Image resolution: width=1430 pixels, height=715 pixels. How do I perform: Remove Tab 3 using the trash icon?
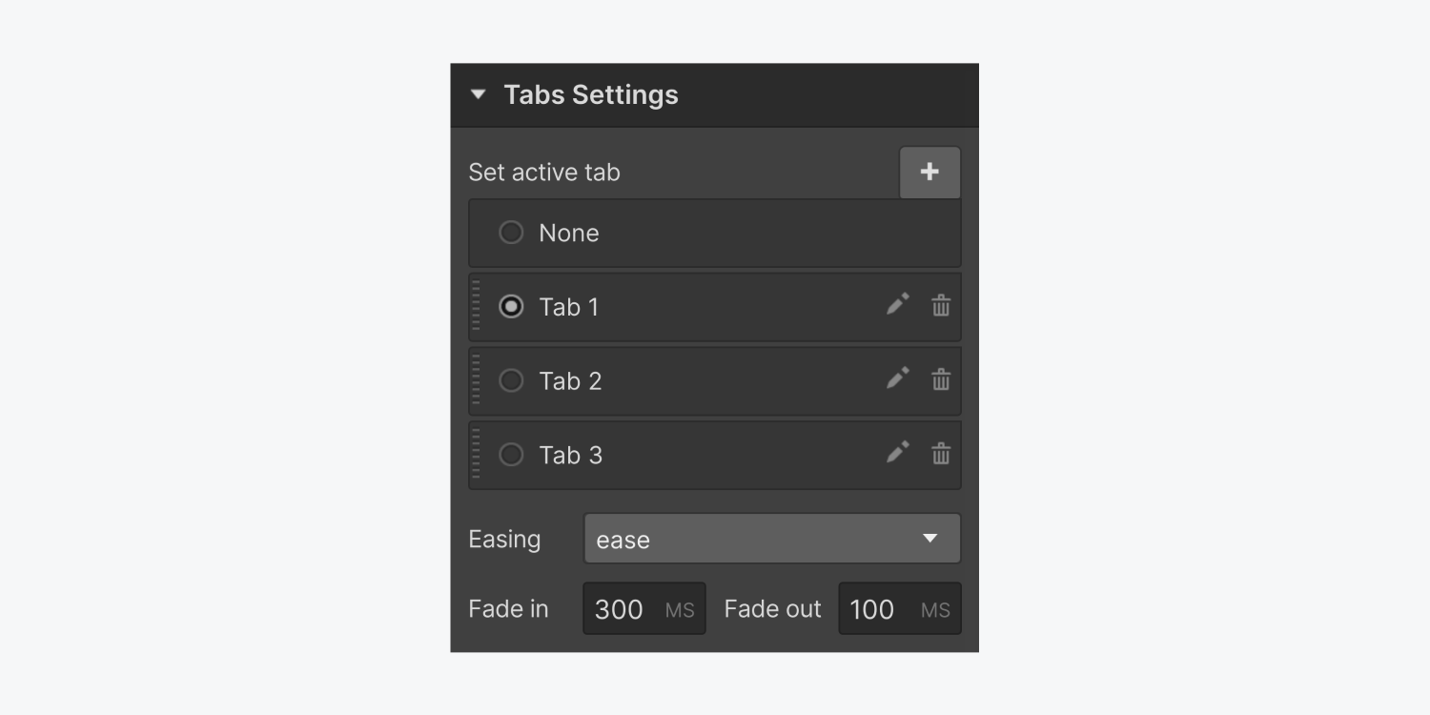tap(941, 454)
